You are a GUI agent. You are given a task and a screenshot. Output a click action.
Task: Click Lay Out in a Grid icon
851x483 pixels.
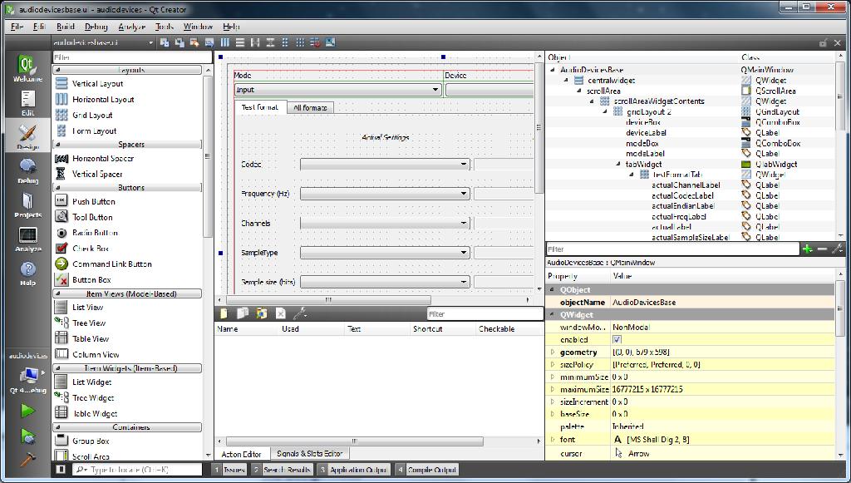(x=299, y=42)
